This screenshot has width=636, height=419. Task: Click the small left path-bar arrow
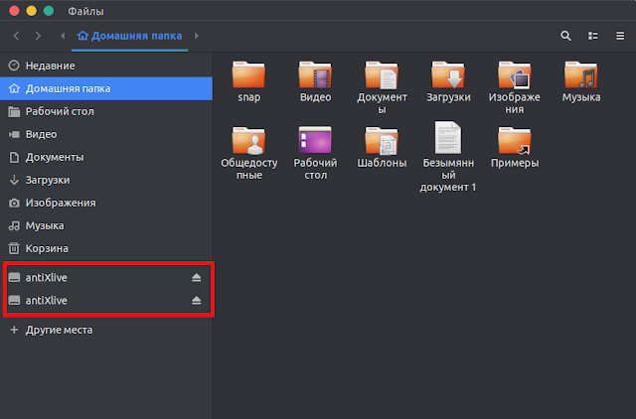pos(63,36)
